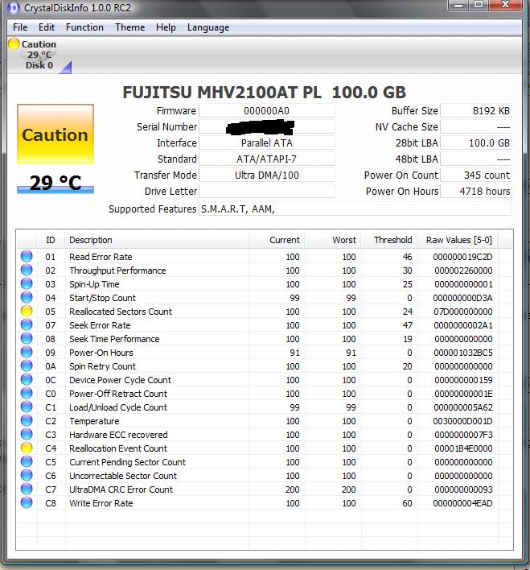Click the blue status orb for UltraDMA CRC Error Count
Image resolution: width=530 pixels, height=570 pixels.
(x=27, y=489)
